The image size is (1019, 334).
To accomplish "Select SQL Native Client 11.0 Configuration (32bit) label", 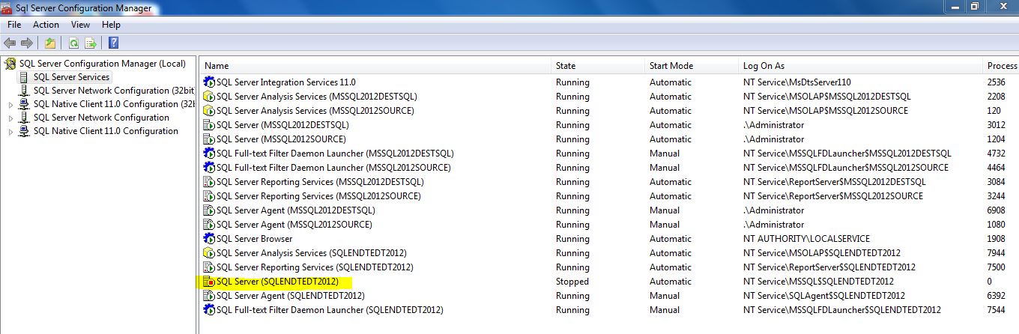I will pos(114,104).
